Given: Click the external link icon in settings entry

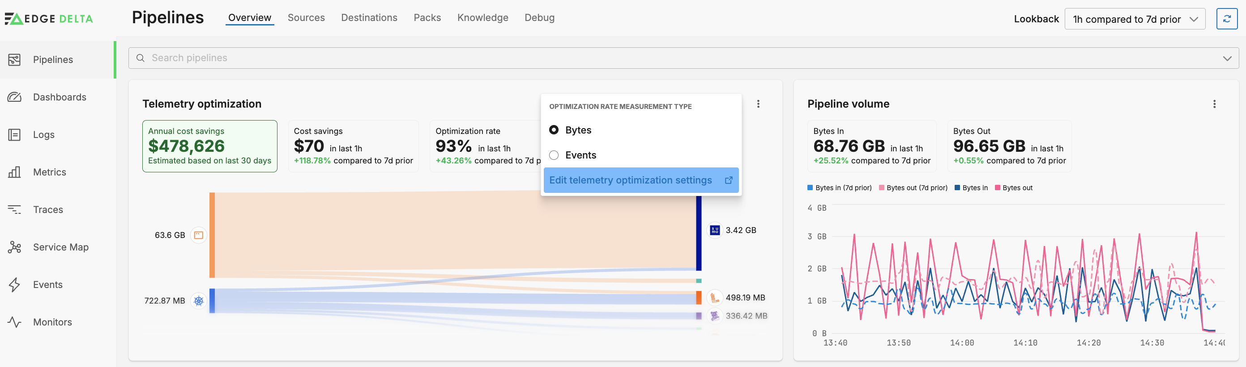Looking at the screenshot, I should pos(729,180).
